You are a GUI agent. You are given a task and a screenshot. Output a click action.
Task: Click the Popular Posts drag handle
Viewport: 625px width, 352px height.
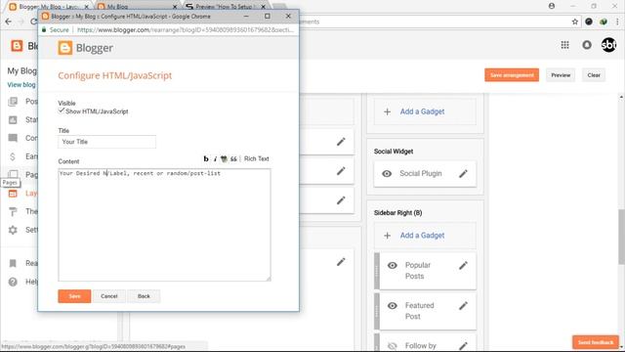pos(377,271)
